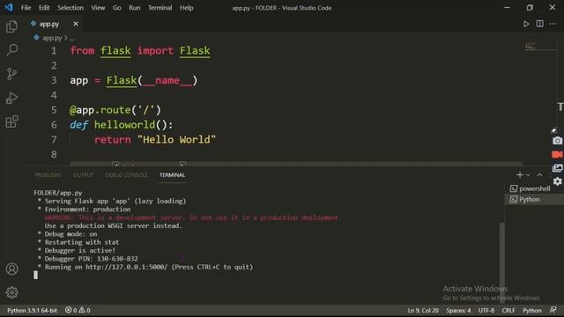The width and height of the screenshot is (564, 317).
Task: Switch to the OUTPUT panel tab
Action: [x=83, y=175]
